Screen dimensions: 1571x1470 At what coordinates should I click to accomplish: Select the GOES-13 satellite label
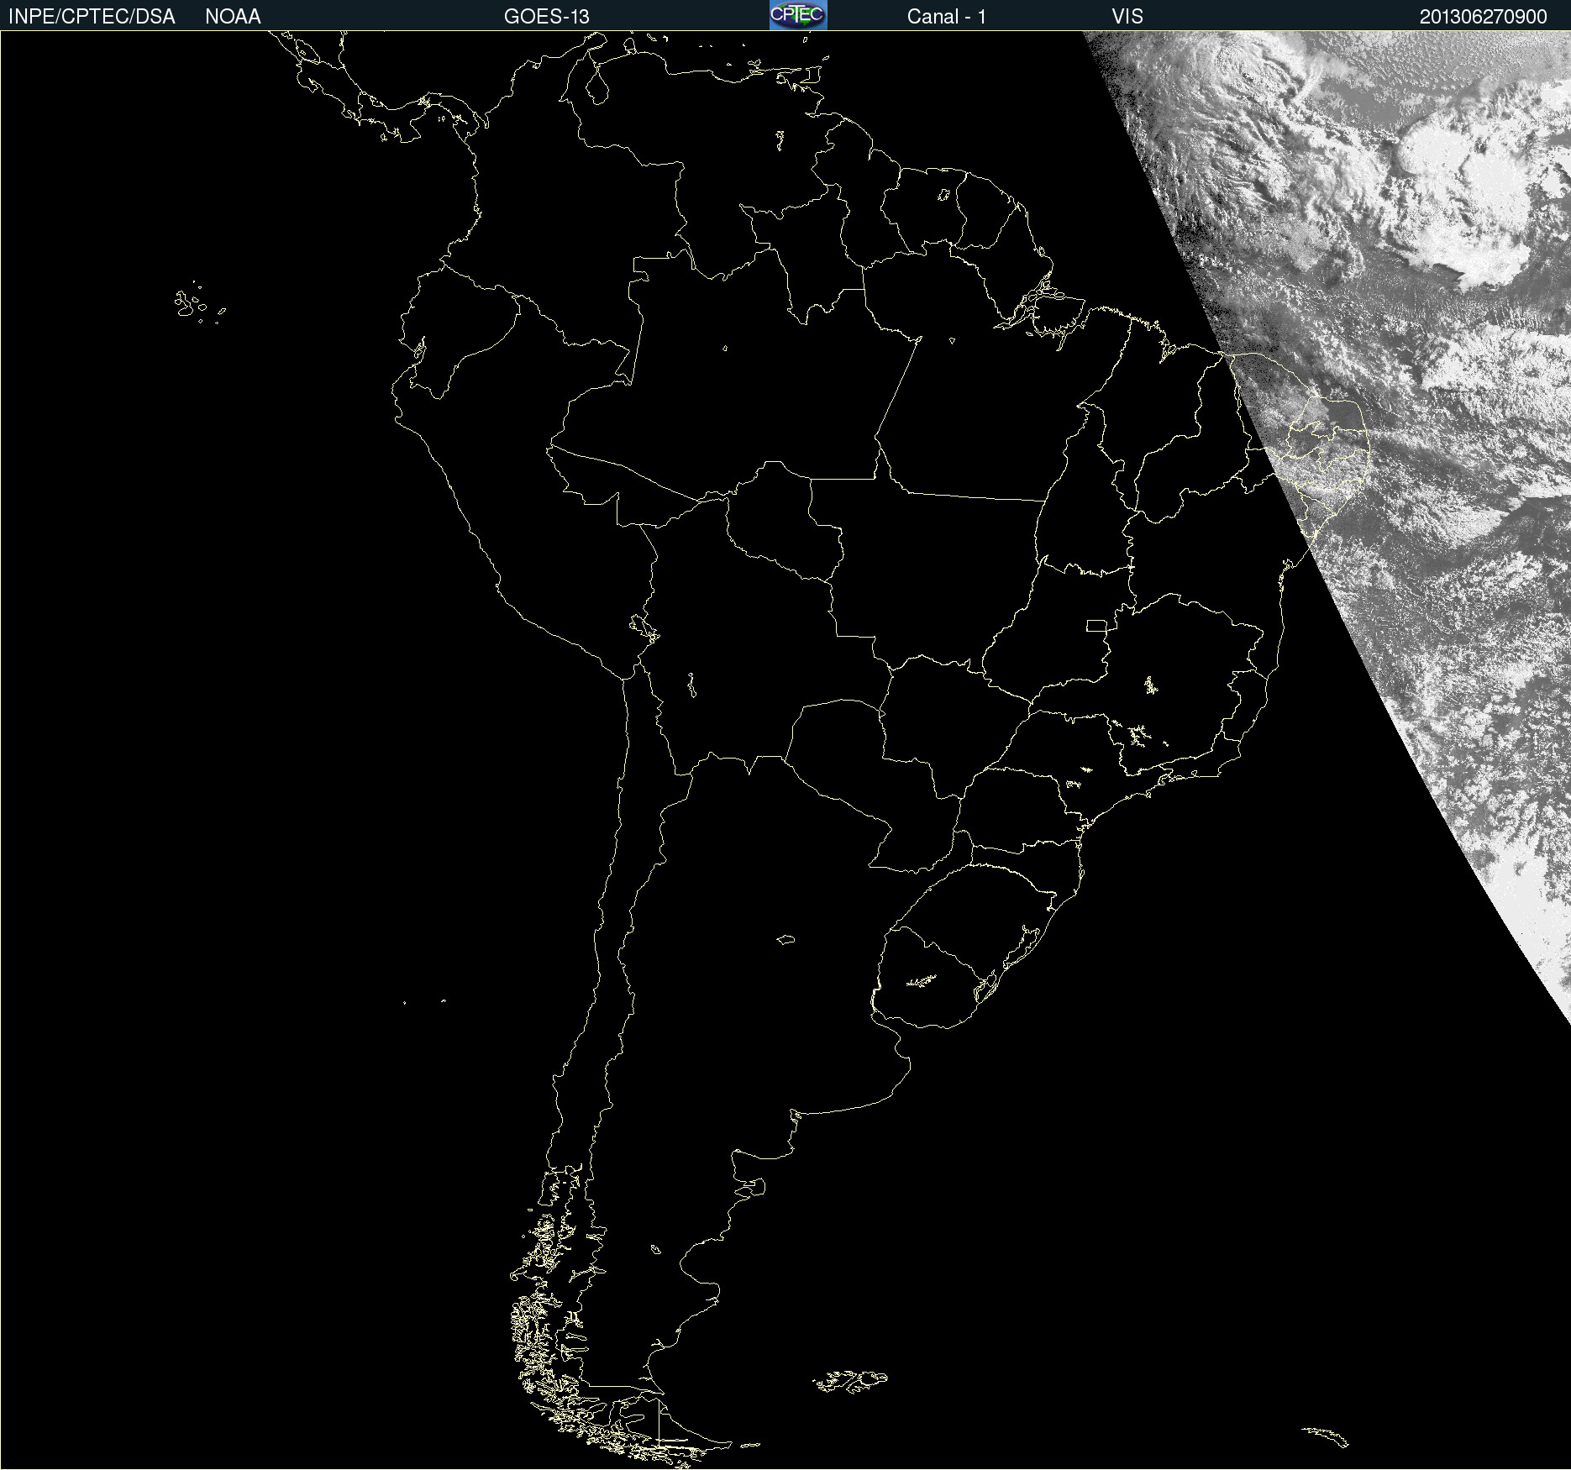pyautogui.click(x=546, y=17)
